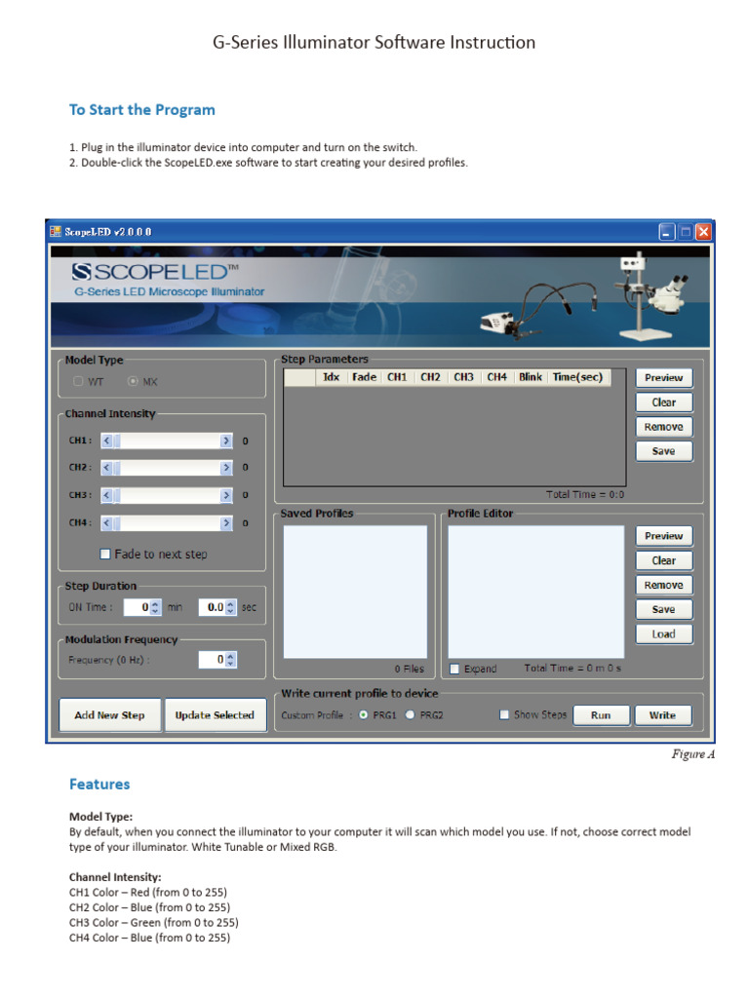Click the CH1 column header

pos(398,377)
